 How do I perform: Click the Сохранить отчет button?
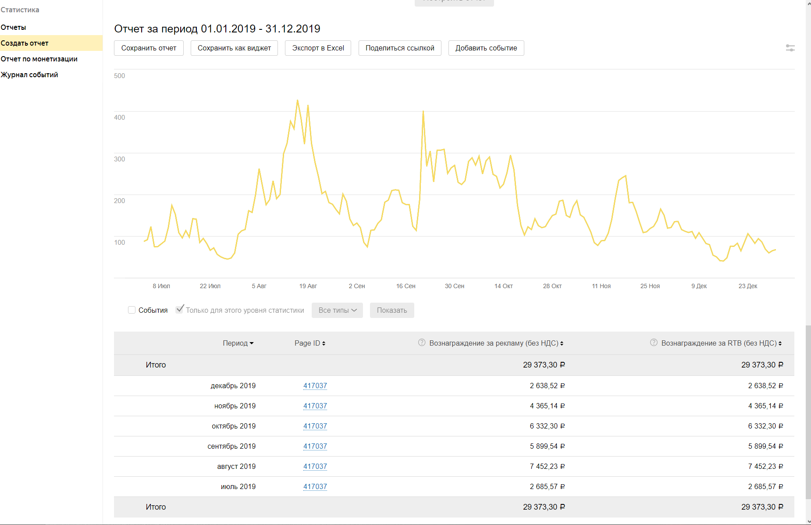tap(149, 48)
